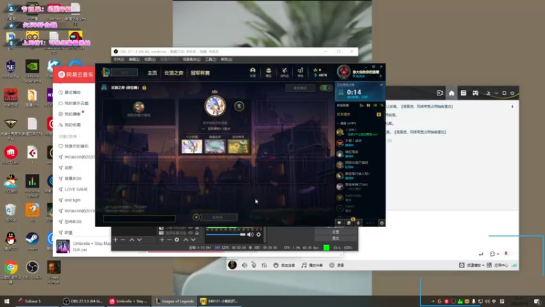The width and height of the screenshot is (545, 307).
Task: Click the 设置 button in OBS controls
Action: pyautogui.click(x=335, y=232)
